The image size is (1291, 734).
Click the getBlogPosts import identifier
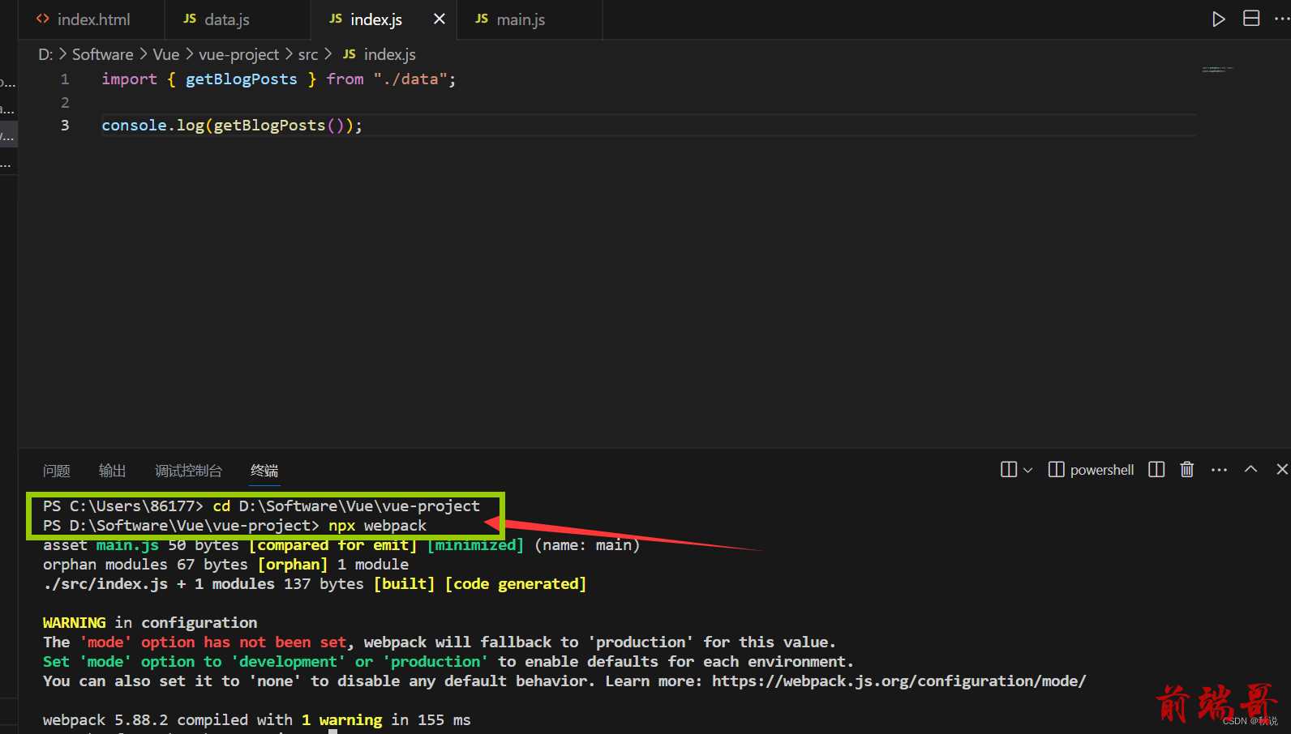(242, 79)
